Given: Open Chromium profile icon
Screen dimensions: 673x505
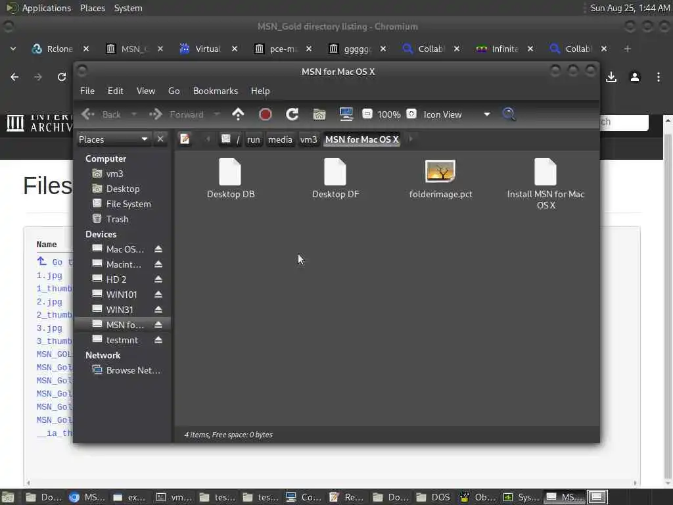Looking at the screenshot, I should pyautogui.click(x=635, y=77).
